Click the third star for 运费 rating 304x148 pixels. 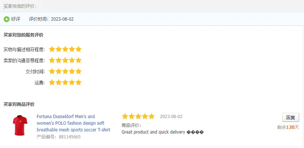click(x=65, y=82)
